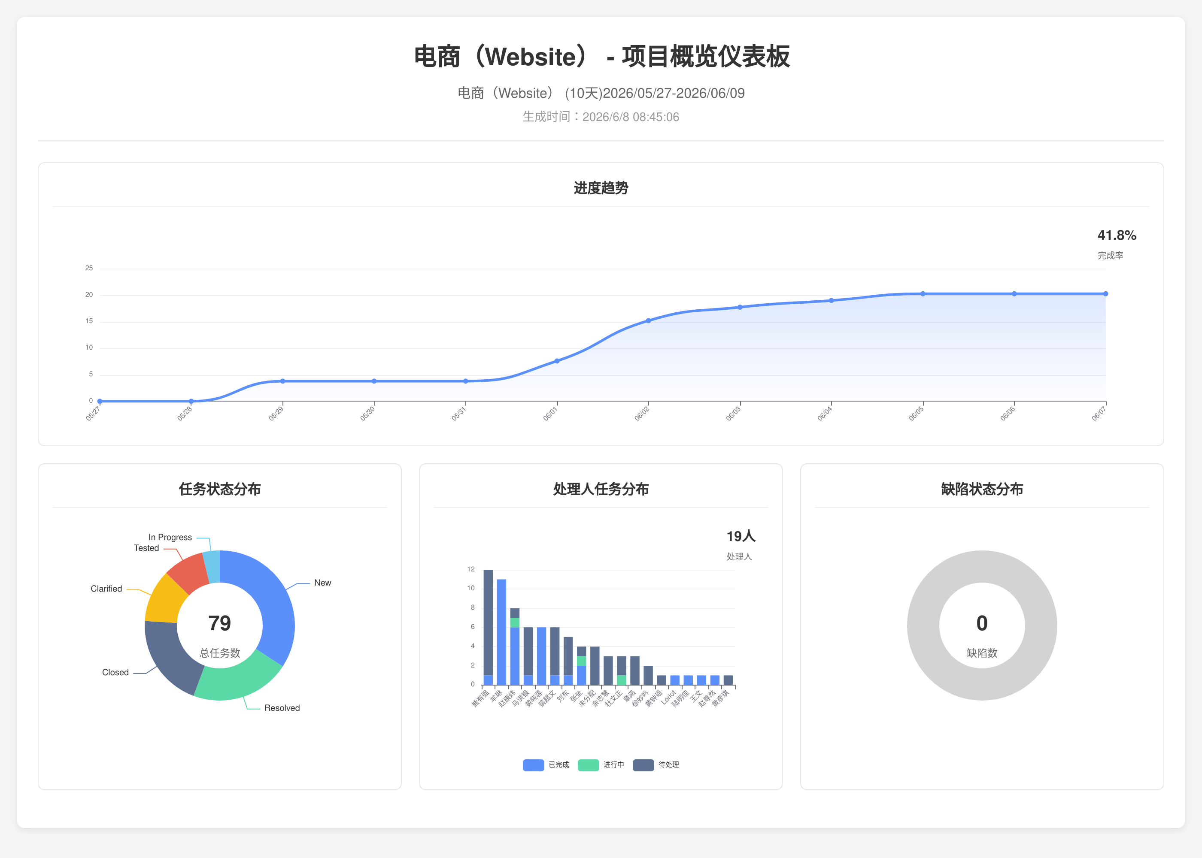Click the 06/06 data point on trend line
The height and width of the screenshot is (858, 1202).
click(x=1014, y=294)
